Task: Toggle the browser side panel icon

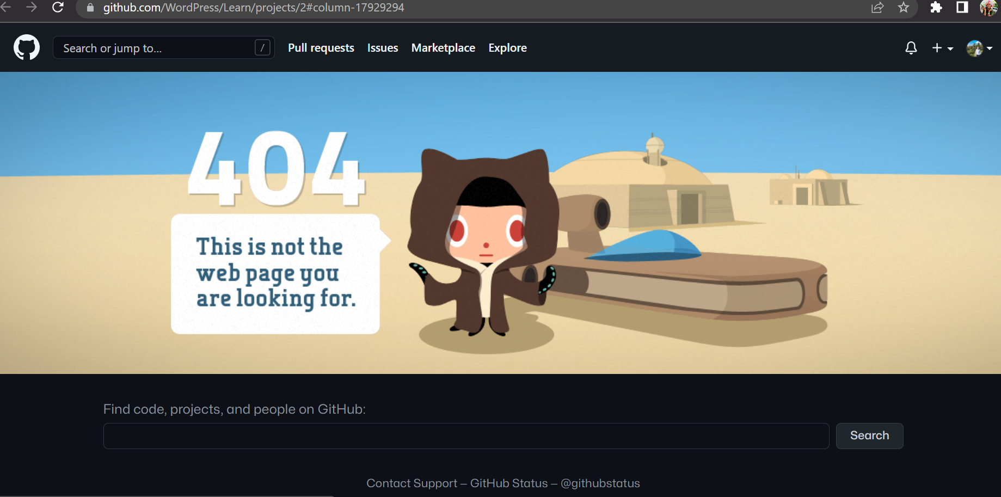Action: pos(961,8)
